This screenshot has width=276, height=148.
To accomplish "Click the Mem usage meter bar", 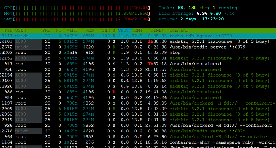I will click(77, 14).
